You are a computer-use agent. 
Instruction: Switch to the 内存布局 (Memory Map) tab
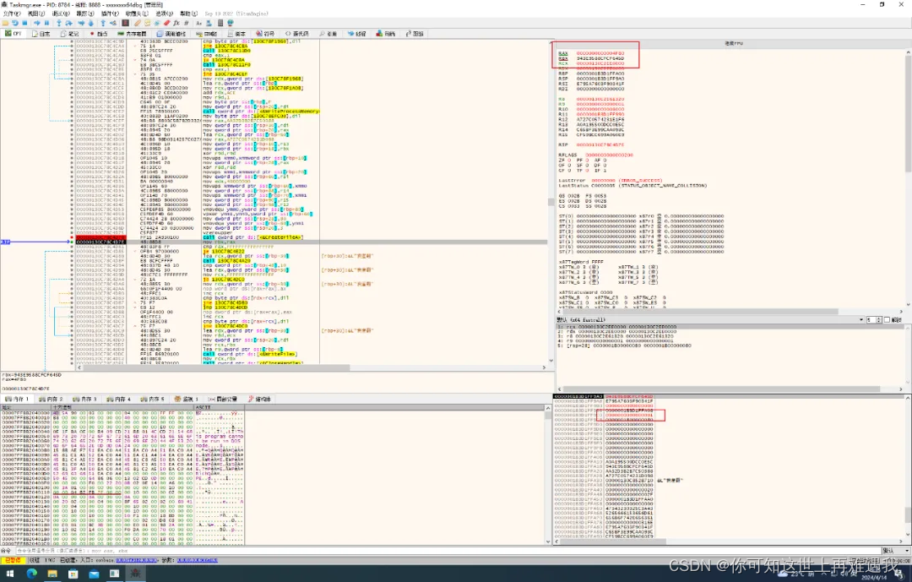[x=132, y=34]
